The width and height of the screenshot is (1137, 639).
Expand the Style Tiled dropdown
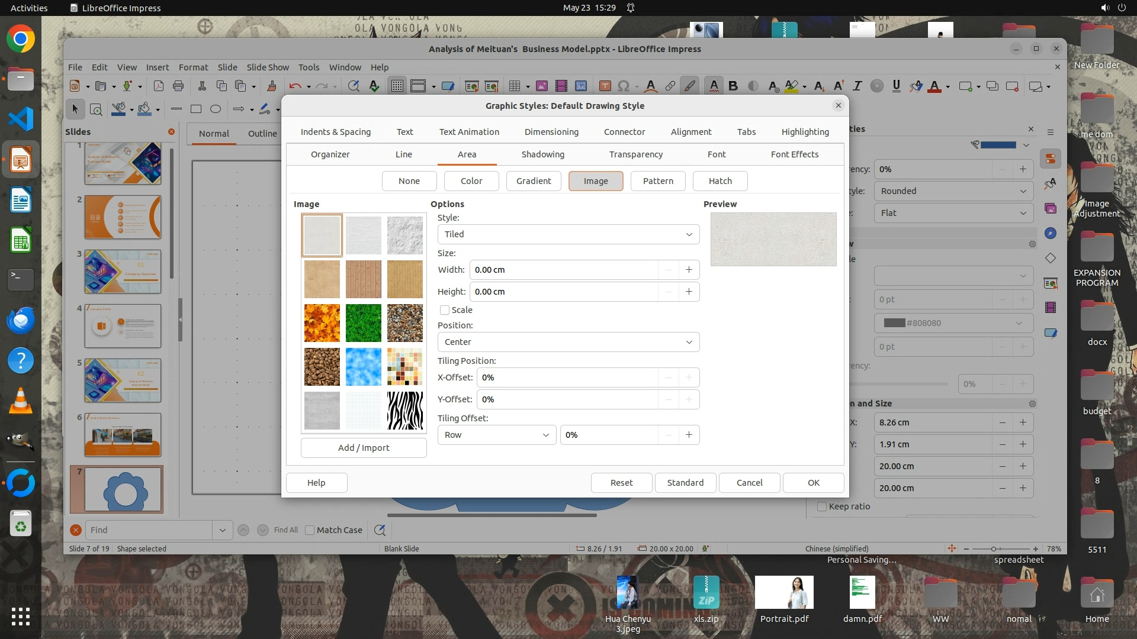pyautogui.click(x=568, y=234)
